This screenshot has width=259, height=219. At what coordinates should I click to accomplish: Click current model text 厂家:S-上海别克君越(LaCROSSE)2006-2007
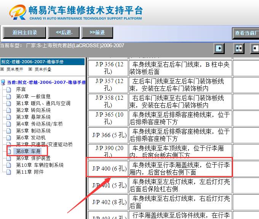[x=75, y=45]
